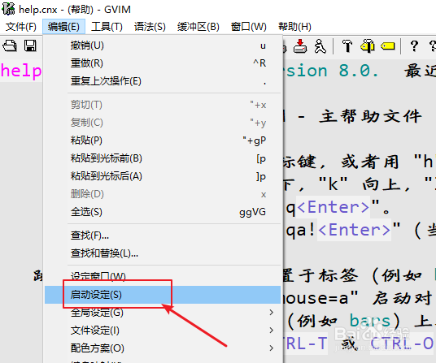Click the blue 'bars' tag link
Viewport: 436px width, 363px height.
click(370, 321)
